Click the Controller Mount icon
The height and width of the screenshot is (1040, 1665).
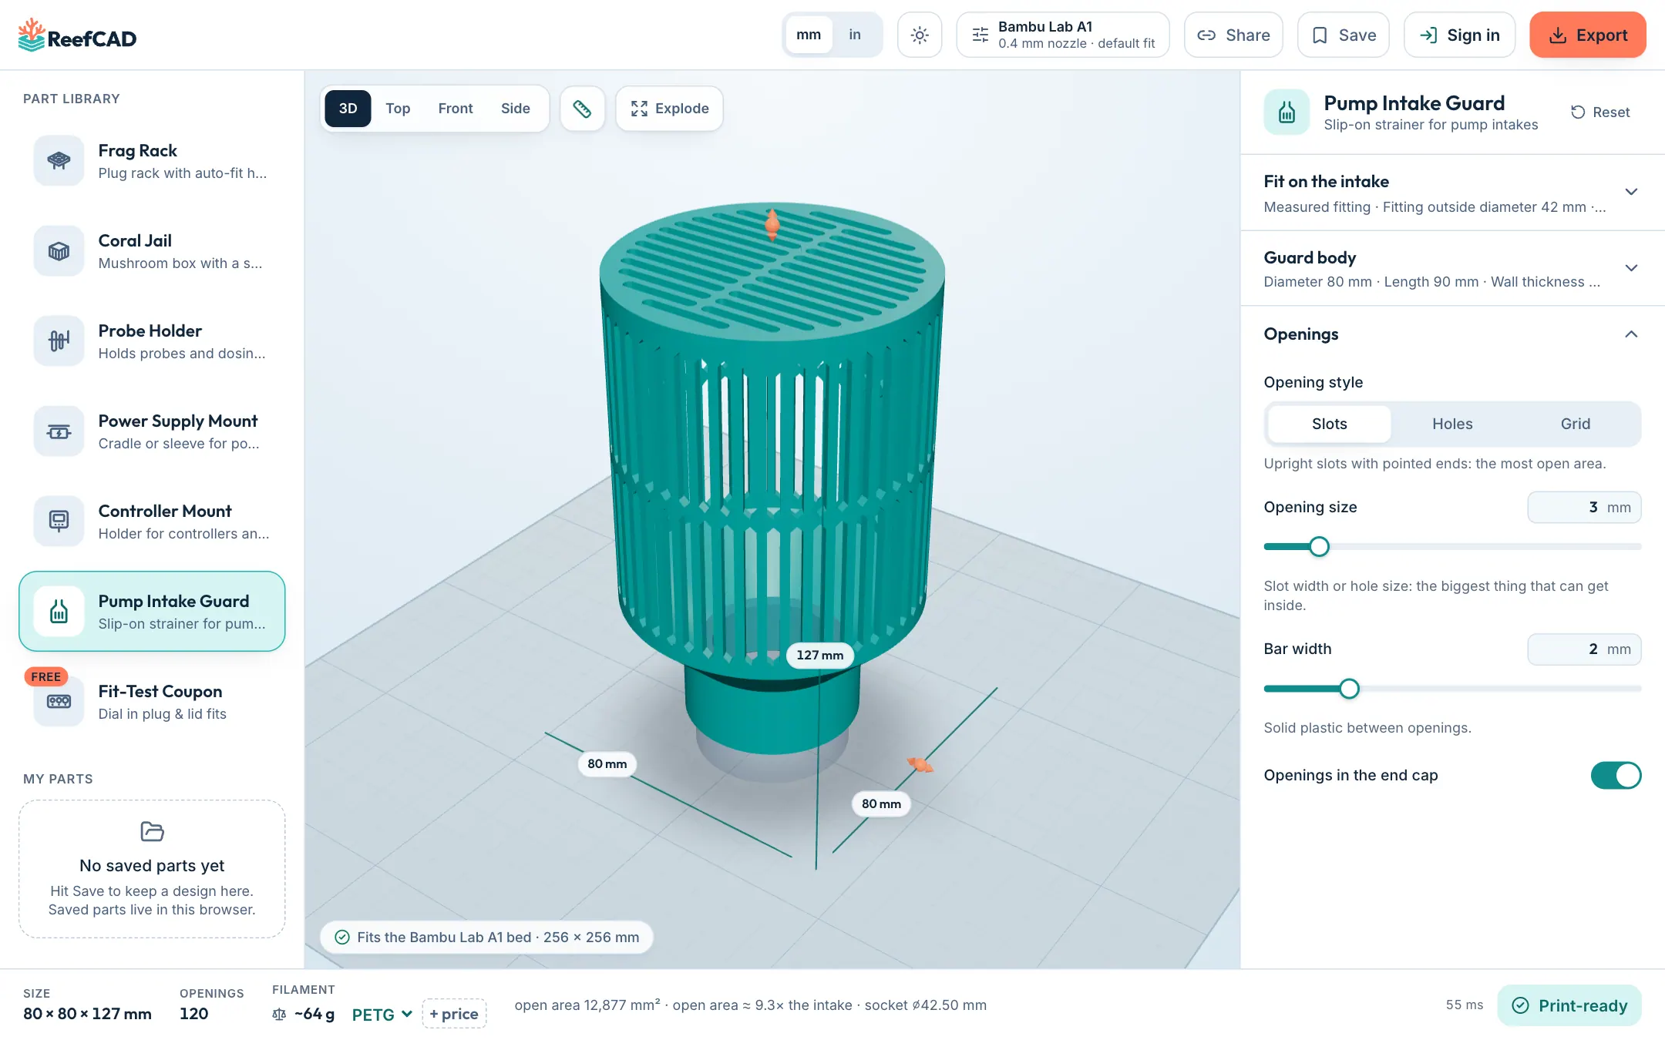click(x=59, y=521)
